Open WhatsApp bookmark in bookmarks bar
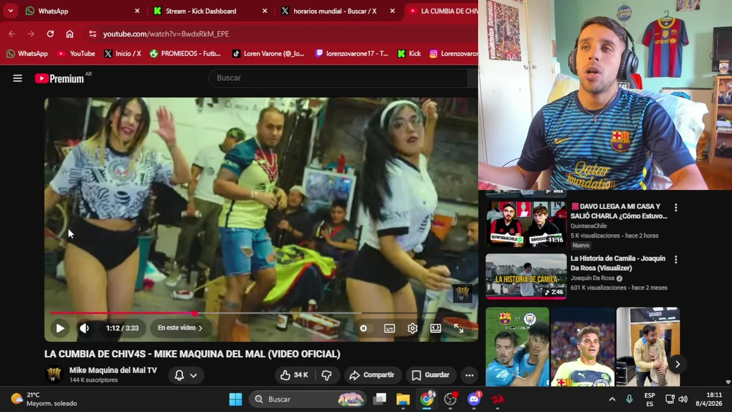This screenshot has height=412, width=732. pos(27,53)
